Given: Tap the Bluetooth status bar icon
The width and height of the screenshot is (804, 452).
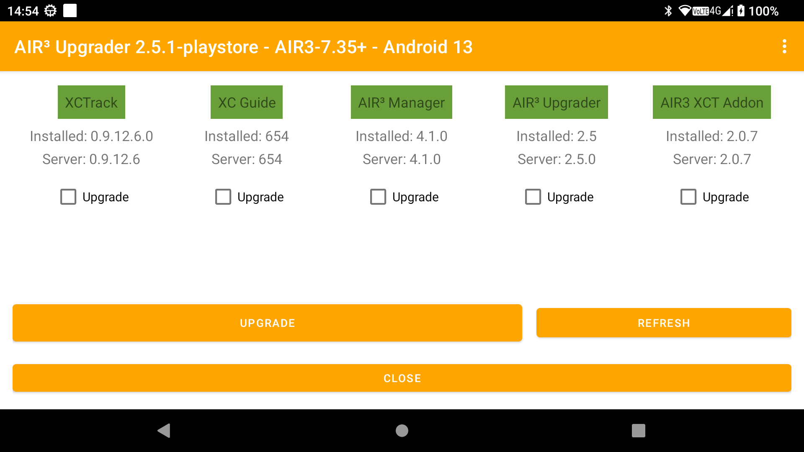Looking at the screenshot, I should pos(668,10).
